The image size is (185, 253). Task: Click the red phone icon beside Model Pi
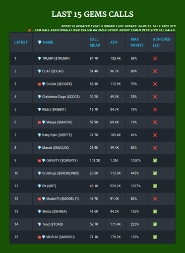(x=39, y=199)
